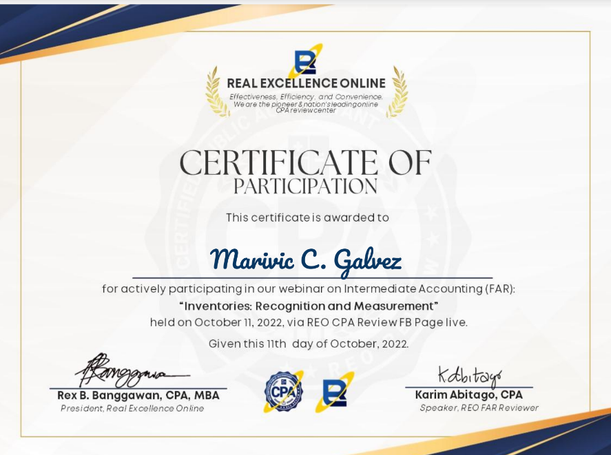Viewport: 611px width, 455px height.
Task: Click the left golden laurel branch
Action: (x=217, y=92)
